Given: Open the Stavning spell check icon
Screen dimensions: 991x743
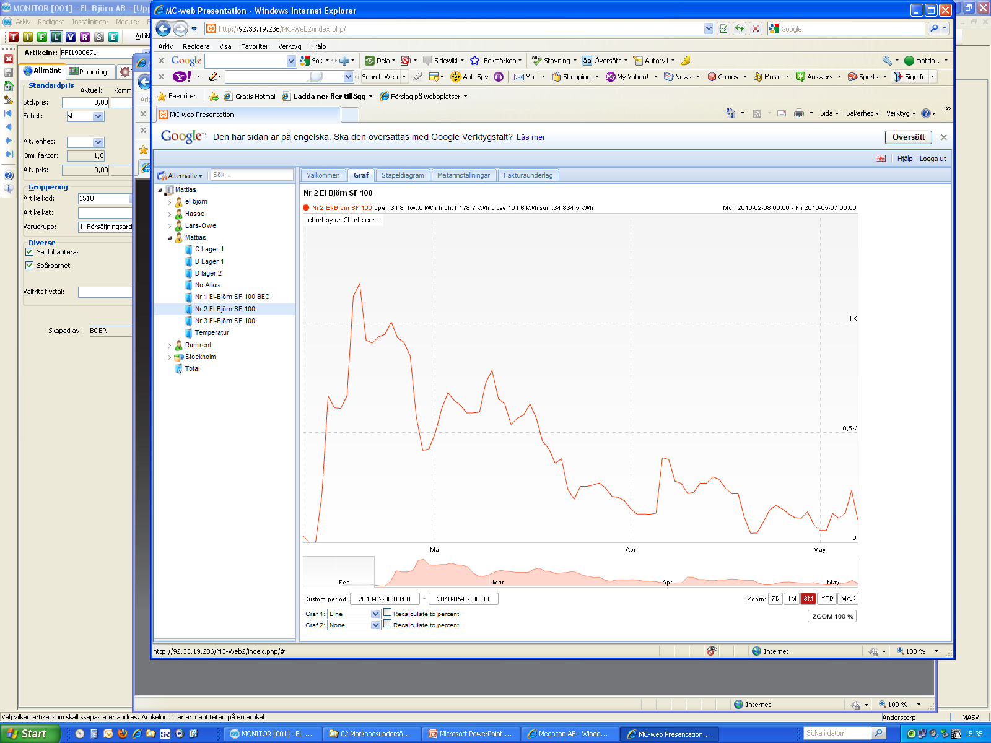Looking at the screenshot, I should tap(537, 61).
